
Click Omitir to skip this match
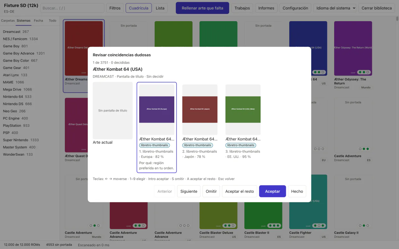click(211, 191)
